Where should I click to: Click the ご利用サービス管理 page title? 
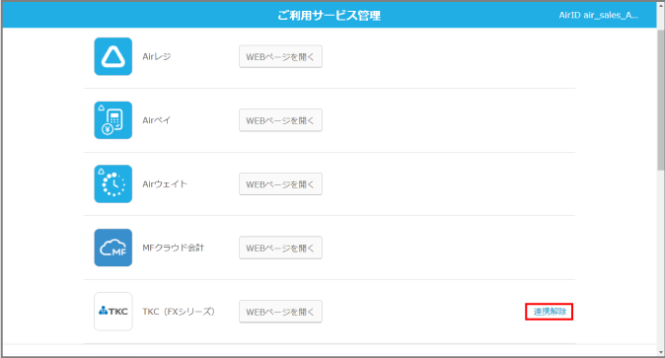click(329, 16)
